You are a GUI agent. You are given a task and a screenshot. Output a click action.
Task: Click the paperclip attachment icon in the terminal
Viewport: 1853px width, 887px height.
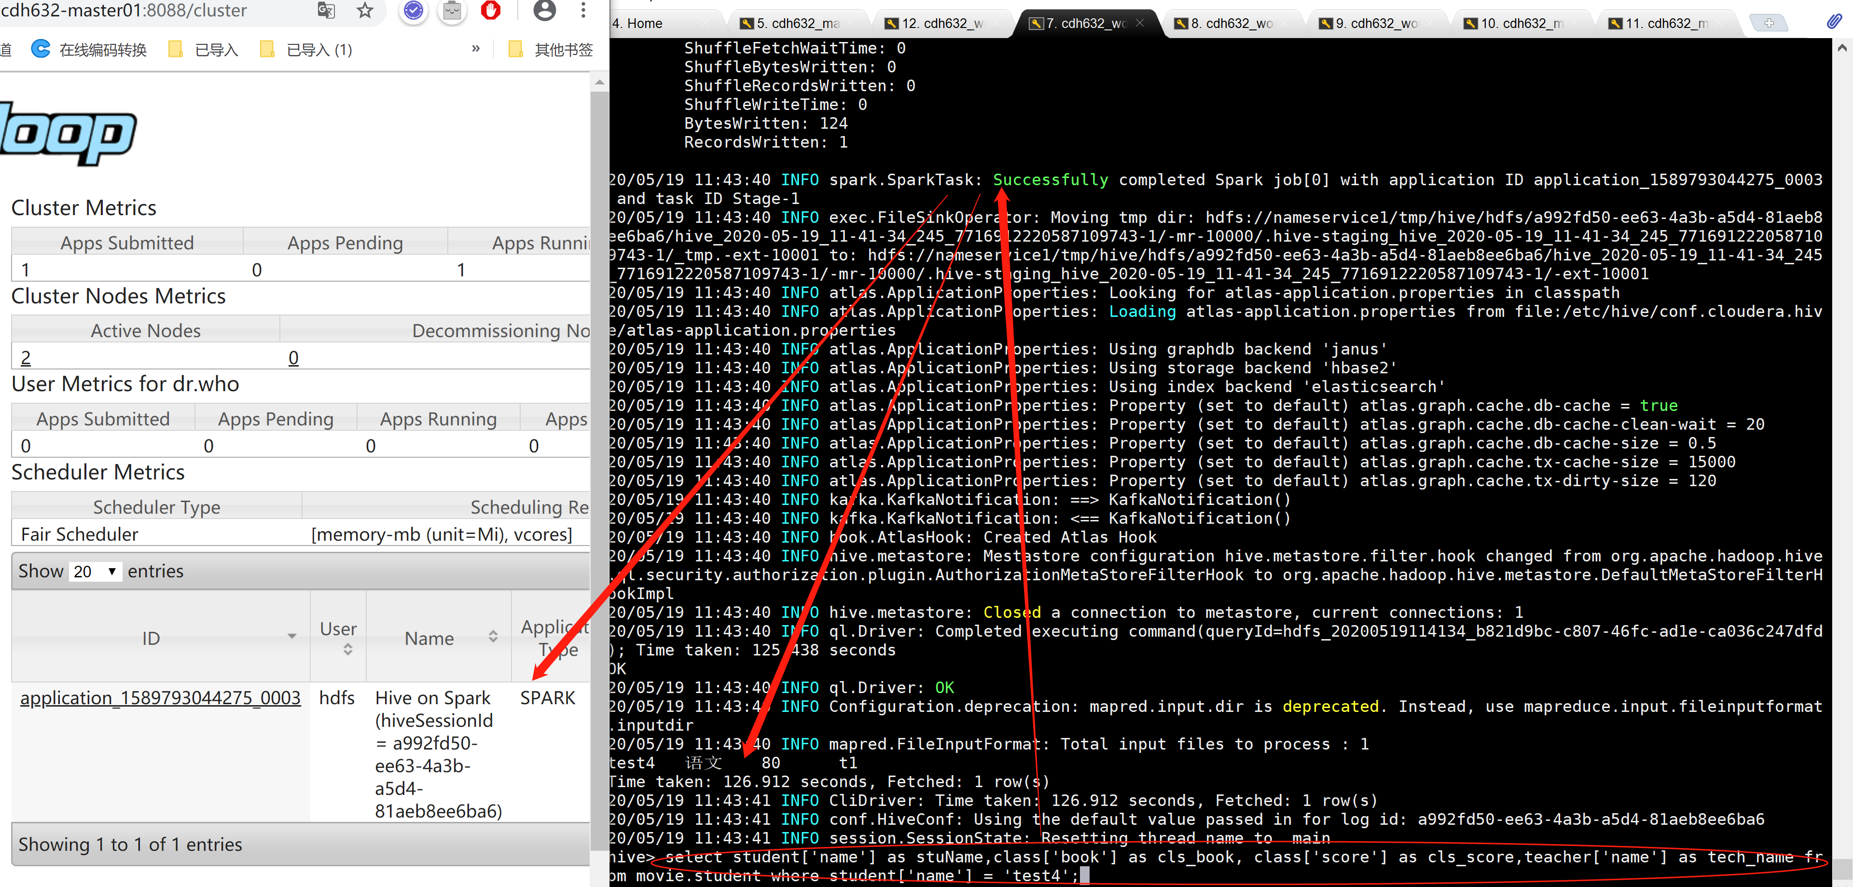1834,22
